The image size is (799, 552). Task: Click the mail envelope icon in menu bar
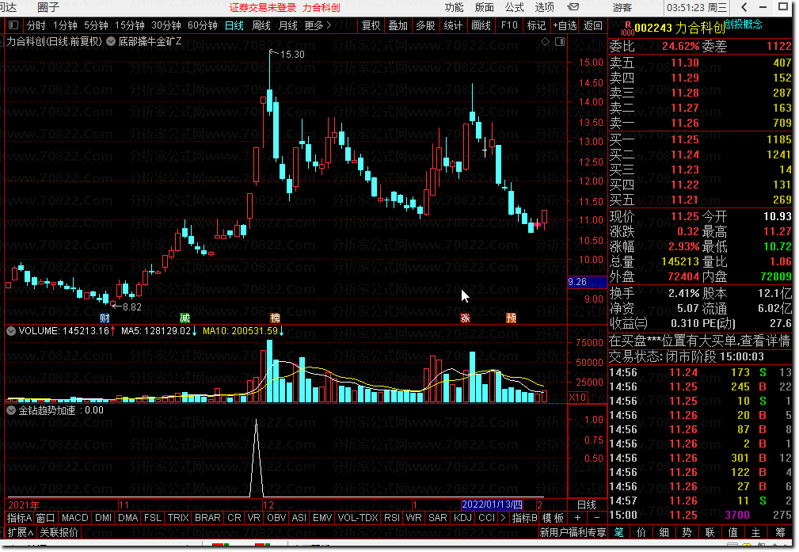click(x=573, y=7)
